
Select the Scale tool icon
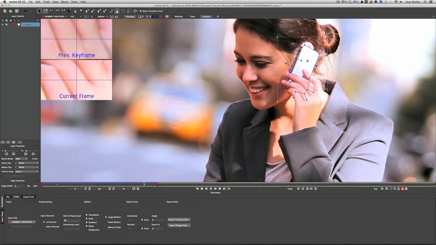pyautogui.click(x=129, y=11)
